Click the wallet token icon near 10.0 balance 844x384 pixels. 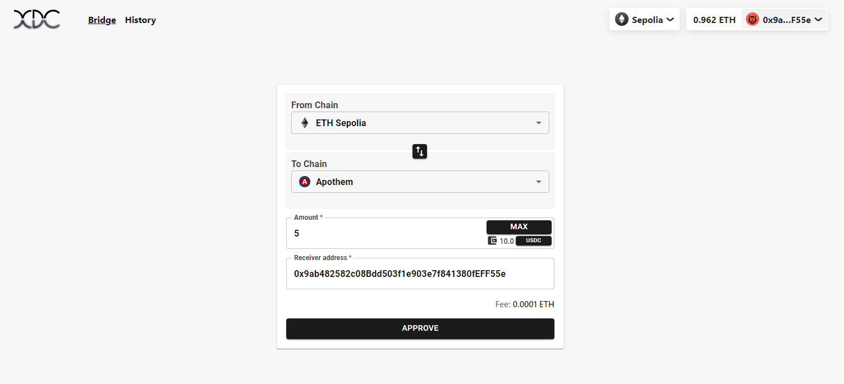(492, 240)
